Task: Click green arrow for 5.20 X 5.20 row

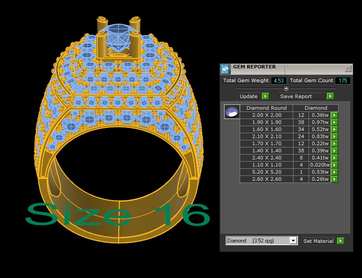Action: (334, 172)
